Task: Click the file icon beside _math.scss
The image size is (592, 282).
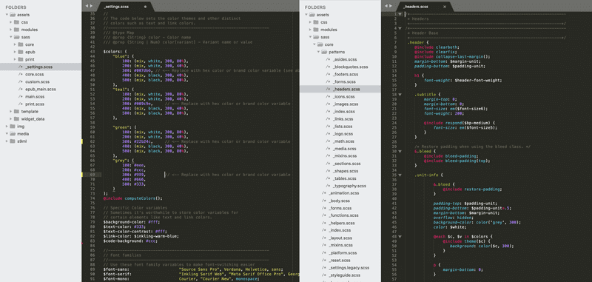Action: tap(328, 141)
